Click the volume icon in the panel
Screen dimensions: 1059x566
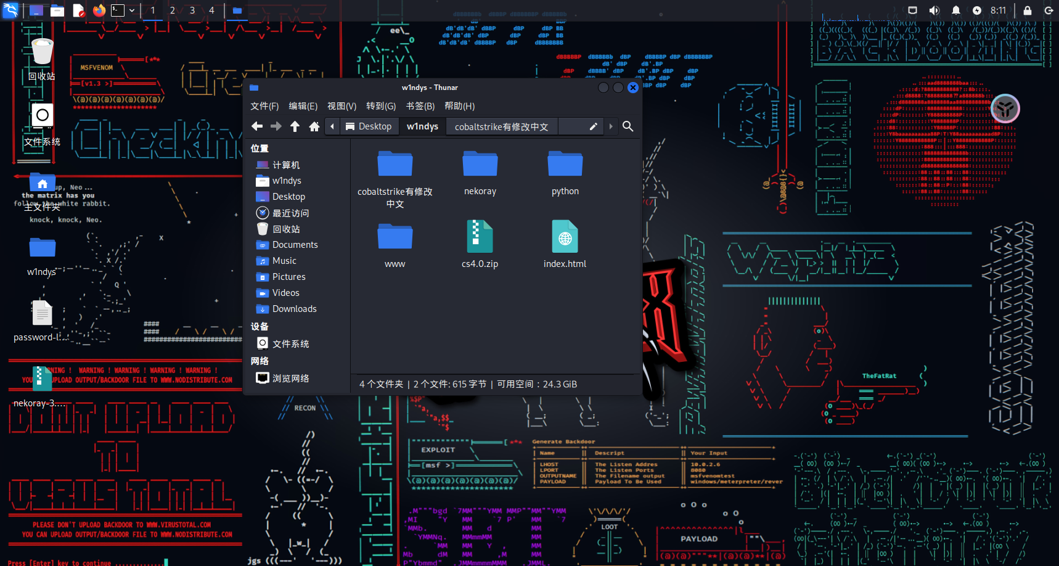[x=934, y=10]
